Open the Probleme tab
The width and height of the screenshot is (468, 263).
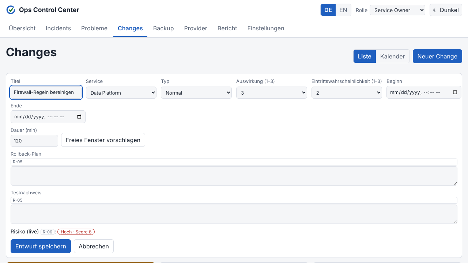point(94,28)
